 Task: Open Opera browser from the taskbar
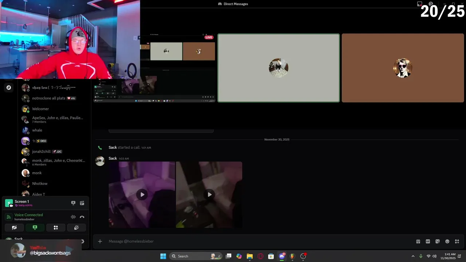click(260, 256)
